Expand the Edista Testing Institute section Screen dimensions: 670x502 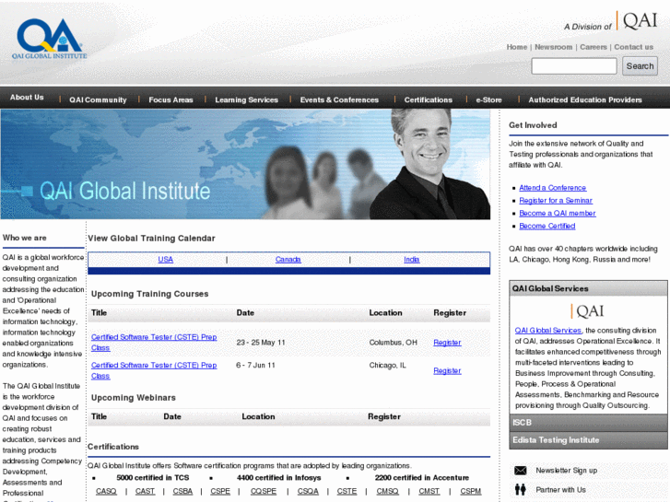[x=588, y=440]
